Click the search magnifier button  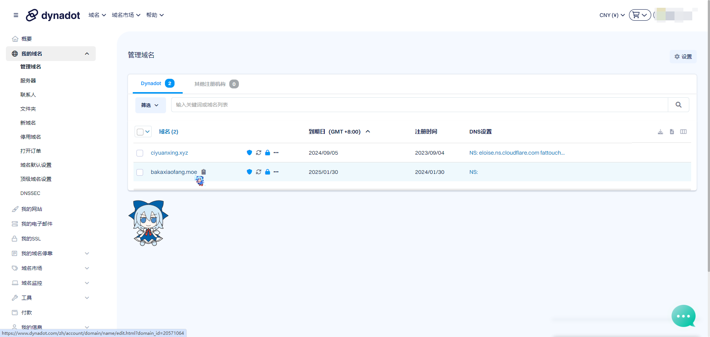point(678,105)
